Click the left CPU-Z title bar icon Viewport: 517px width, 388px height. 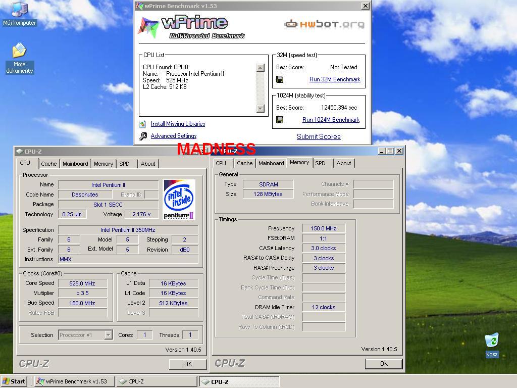[20, 152]
